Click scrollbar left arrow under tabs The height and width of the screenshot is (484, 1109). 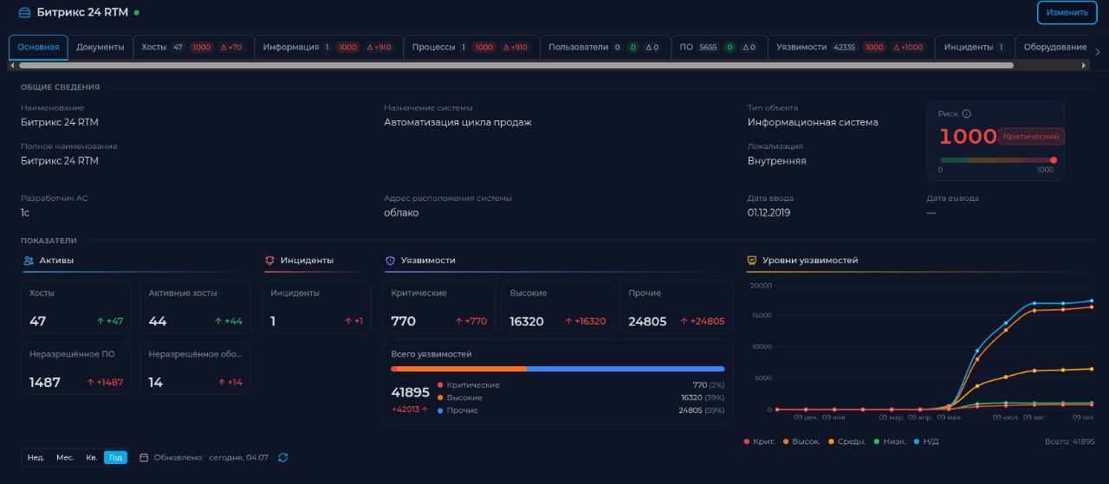tap(12, 65)
